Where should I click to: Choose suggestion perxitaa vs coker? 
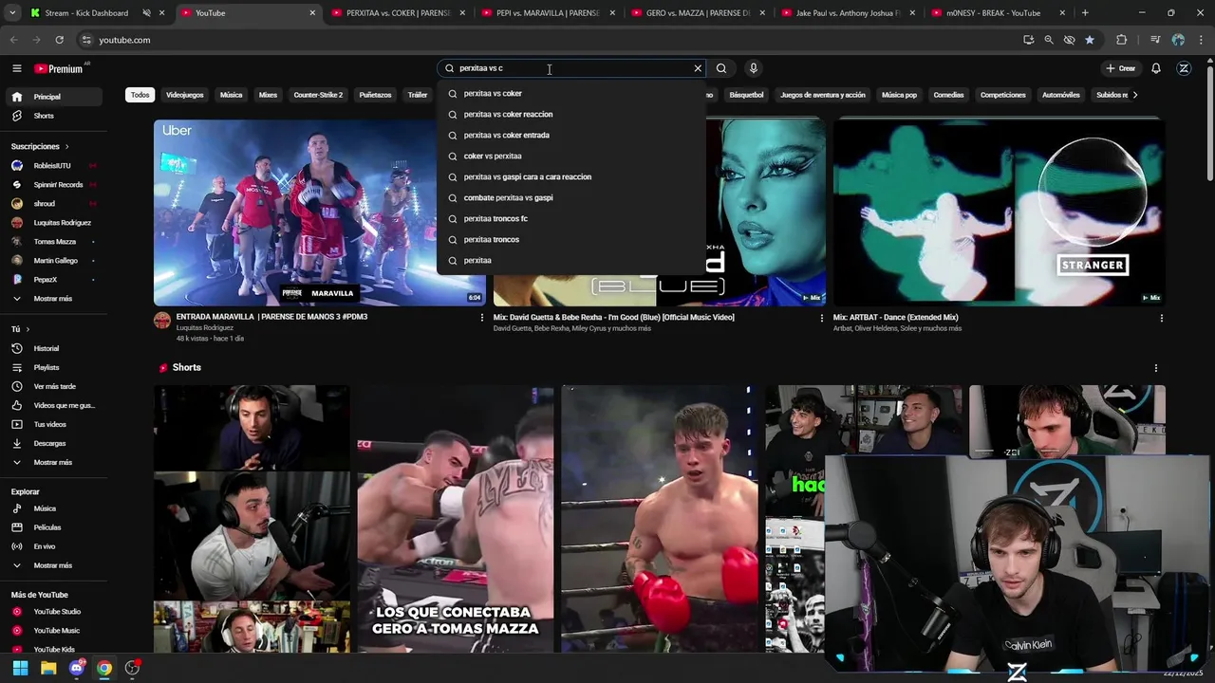point(571,94)
